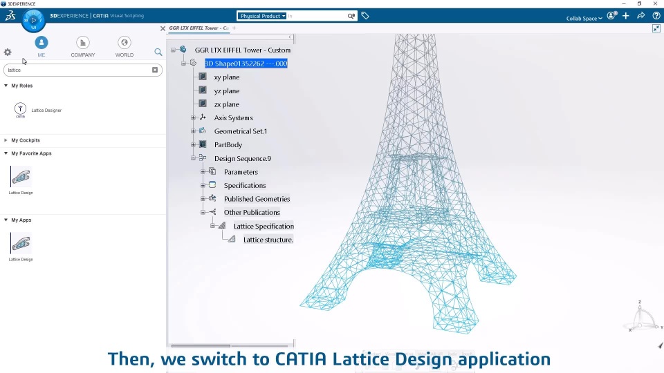Click the top search input field
Screen dimensions: 664x373
coord(317,16)
